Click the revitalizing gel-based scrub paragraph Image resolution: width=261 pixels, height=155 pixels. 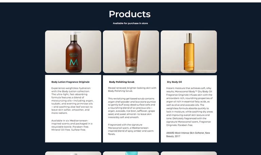[x=132, y=108]
